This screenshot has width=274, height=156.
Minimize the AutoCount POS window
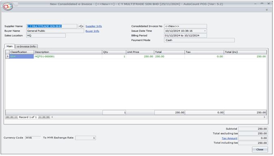pyautogui.click(x=255, y=4)
